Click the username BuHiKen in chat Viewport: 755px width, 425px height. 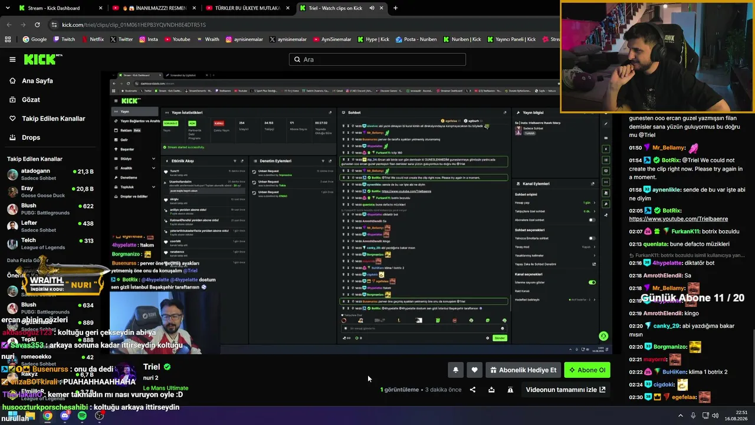coord(675,372)
